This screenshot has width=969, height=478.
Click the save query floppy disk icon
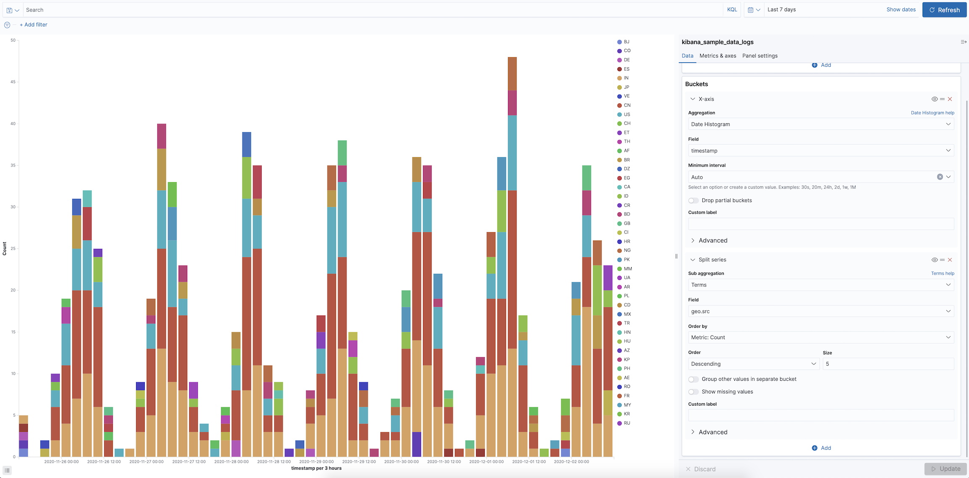[9, 9]
